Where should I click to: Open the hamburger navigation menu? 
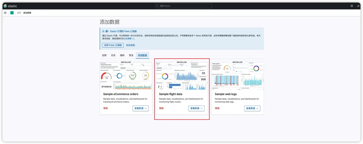(x=5, y=13)
